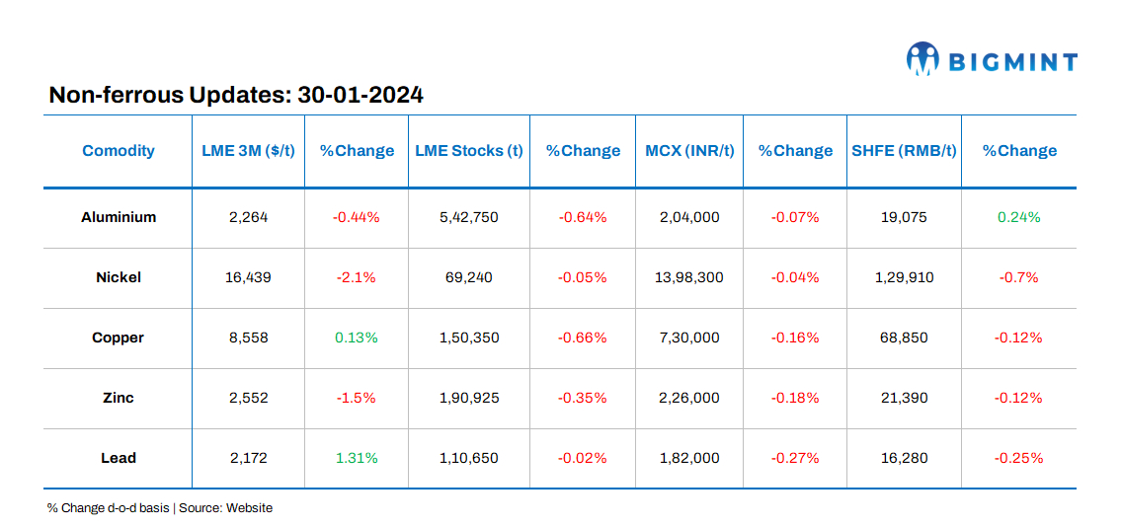Click the BIGMINT brand name text
Image resolution: width=1122 pixels, height=527 pixels.
1012,62
